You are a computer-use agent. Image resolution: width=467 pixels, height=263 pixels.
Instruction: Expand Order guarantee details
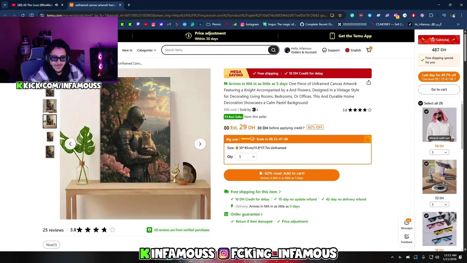click(247, 214)
